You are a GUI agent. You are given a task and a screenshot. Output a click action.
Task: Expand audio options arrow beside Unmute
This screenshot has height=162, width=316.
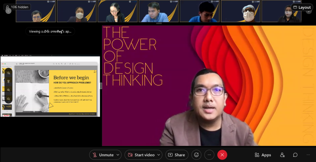coord(118,155)
